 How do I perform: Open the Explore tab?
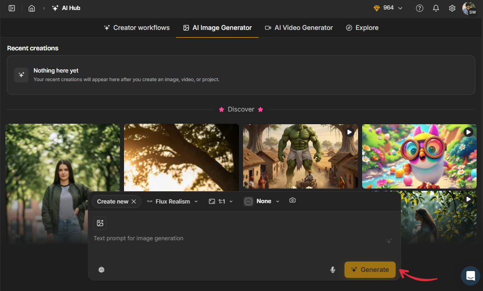click(362, 28)
